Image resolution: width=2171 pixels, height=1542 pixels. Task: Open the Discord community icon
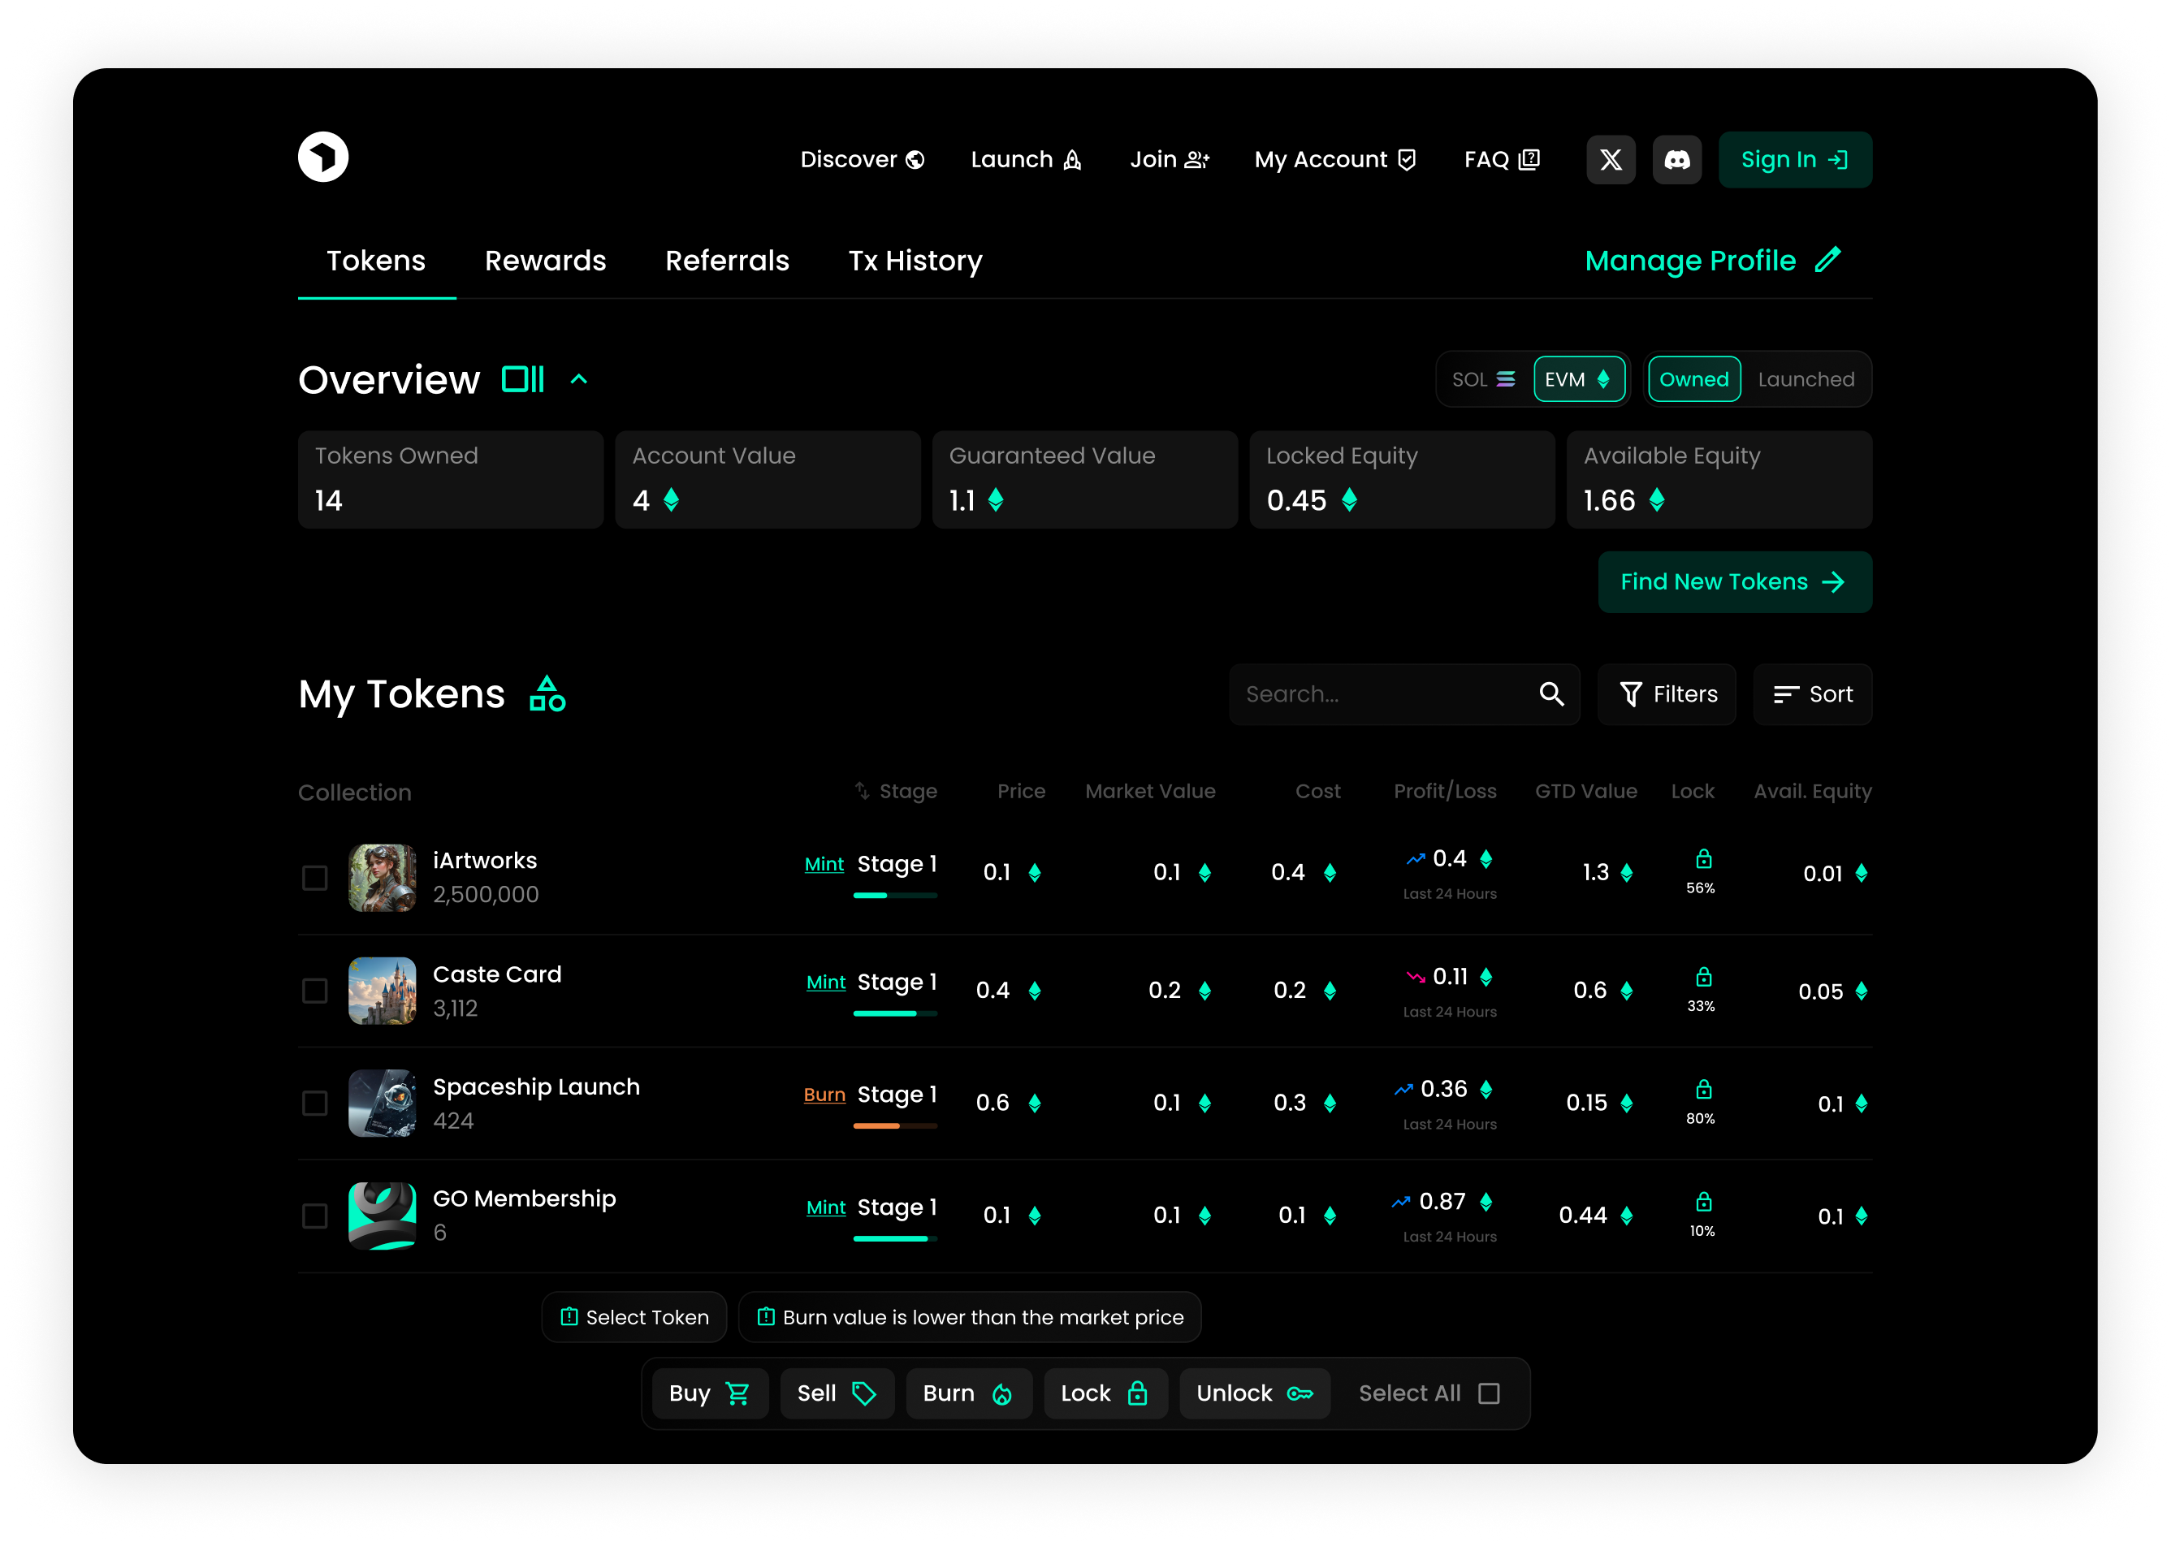pos(1677,159)
